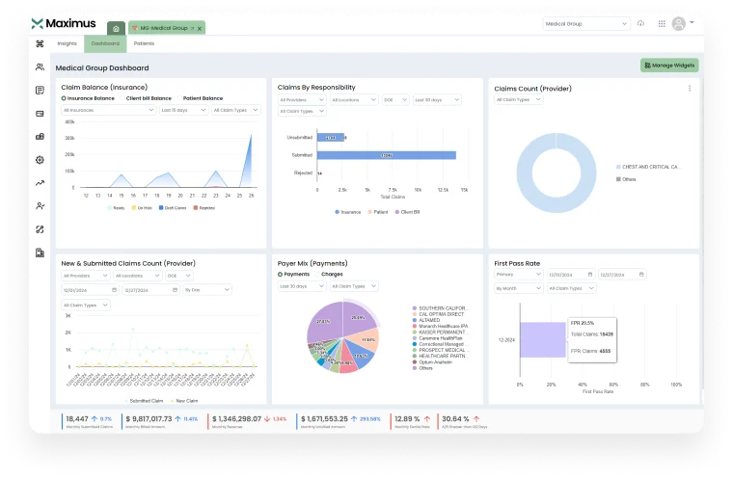
Task: Open the trending analytics sidebar icon
Action: click(40, 183)
